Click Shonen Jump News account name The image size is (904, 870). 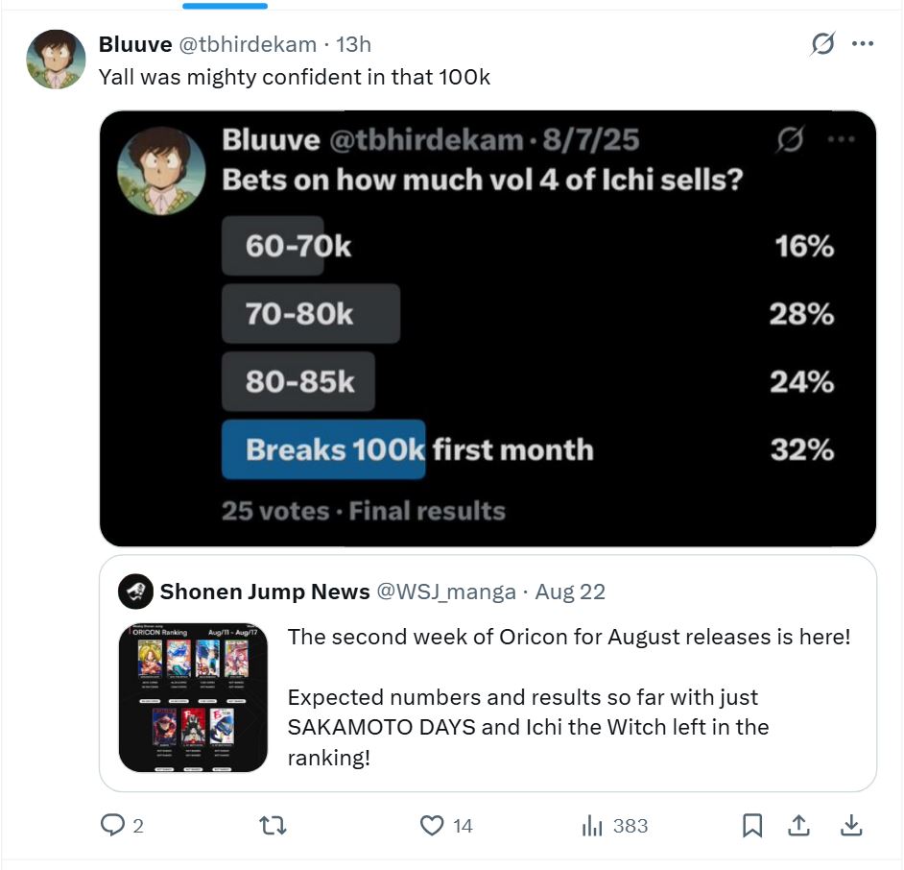click(265, 592)
